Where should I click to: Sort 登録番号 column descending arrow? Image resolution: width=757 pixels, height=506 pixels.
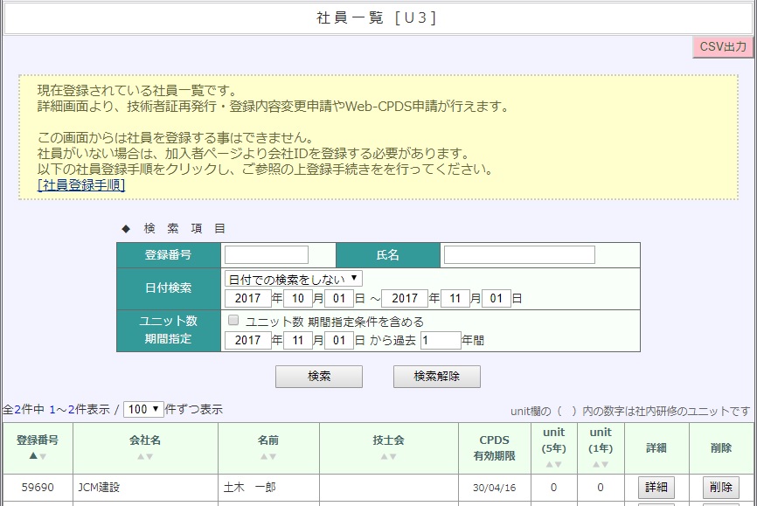coord(43,456)
